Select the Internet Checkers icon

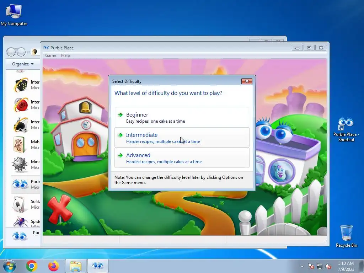[x=20, y=105]
